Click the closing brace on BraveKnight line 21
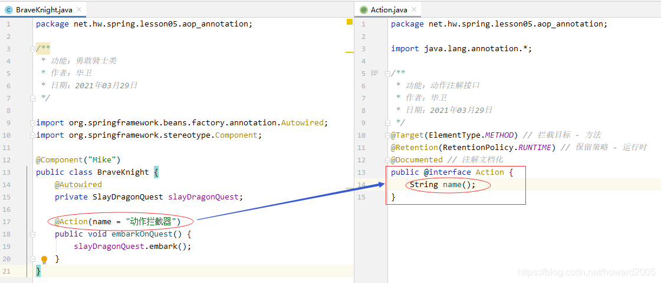661x283 pixels. point(38,271)
